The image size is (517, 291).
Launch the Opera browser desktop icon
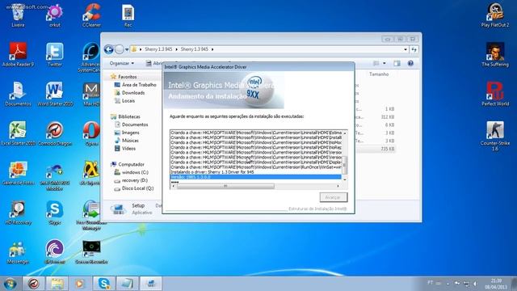tap(91, 133)
